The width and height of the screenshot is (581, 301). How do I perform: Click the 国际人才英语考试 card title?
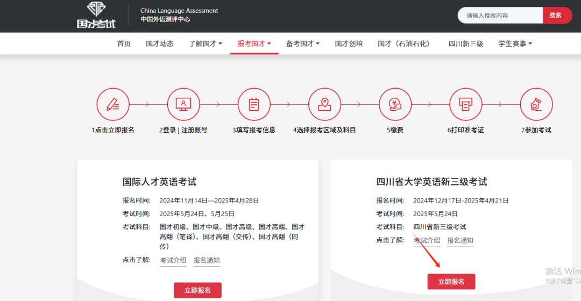159,182
